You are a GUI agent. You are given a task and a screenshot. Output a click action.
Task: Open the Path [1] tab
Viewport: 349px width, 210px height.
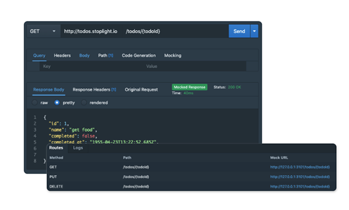pyautogui.click(x=106, y=56)
